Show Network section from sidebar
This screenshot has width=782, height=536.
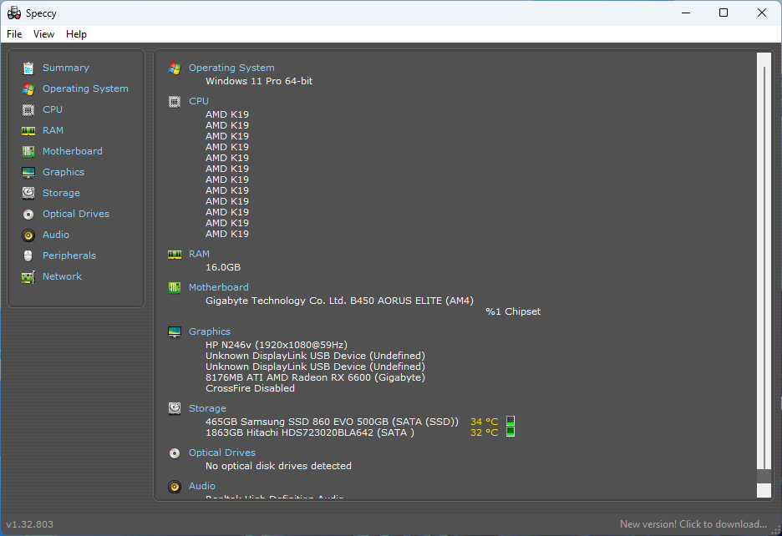63,276
